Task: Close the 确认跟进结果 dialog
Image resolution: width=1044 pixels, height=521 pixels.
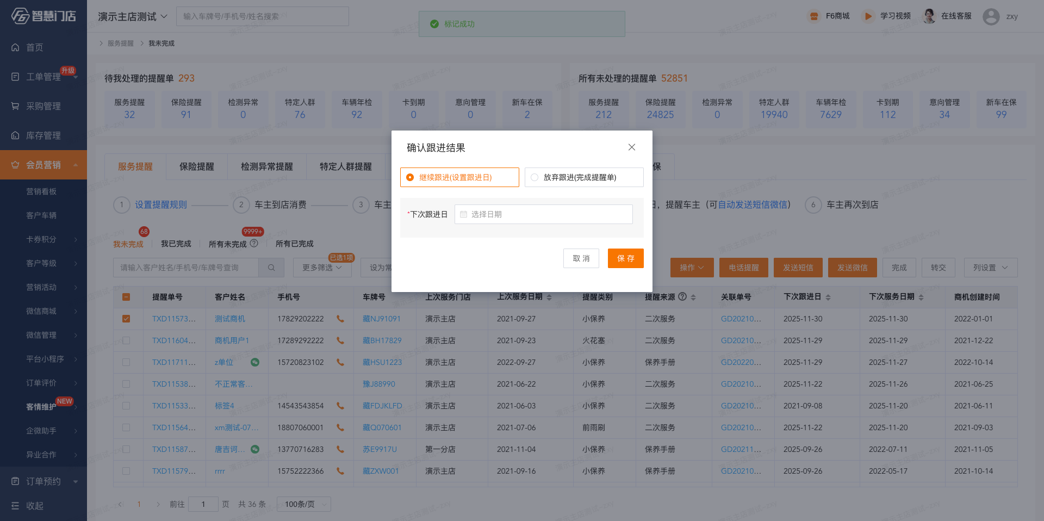Action: click(x=631, y=147)
